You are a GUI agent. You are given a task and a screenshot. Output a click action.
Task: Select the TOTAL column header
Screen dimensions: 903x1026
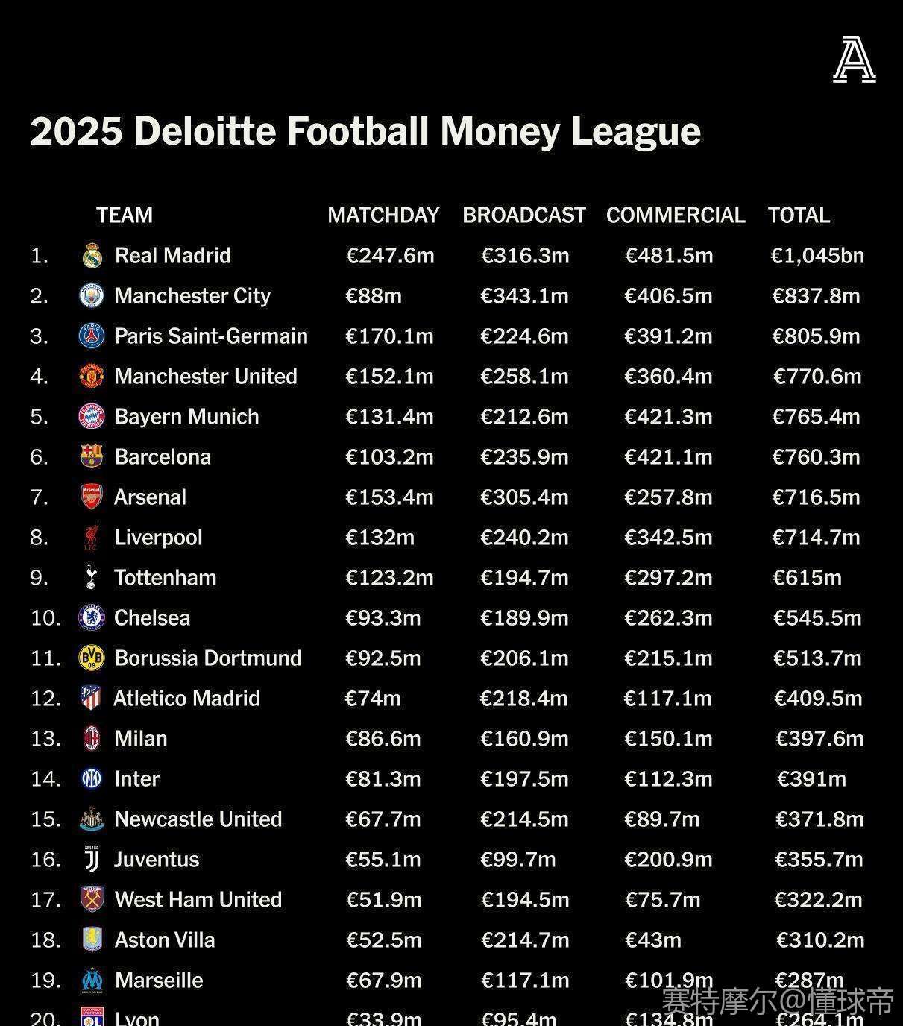(x=799, y=215)
